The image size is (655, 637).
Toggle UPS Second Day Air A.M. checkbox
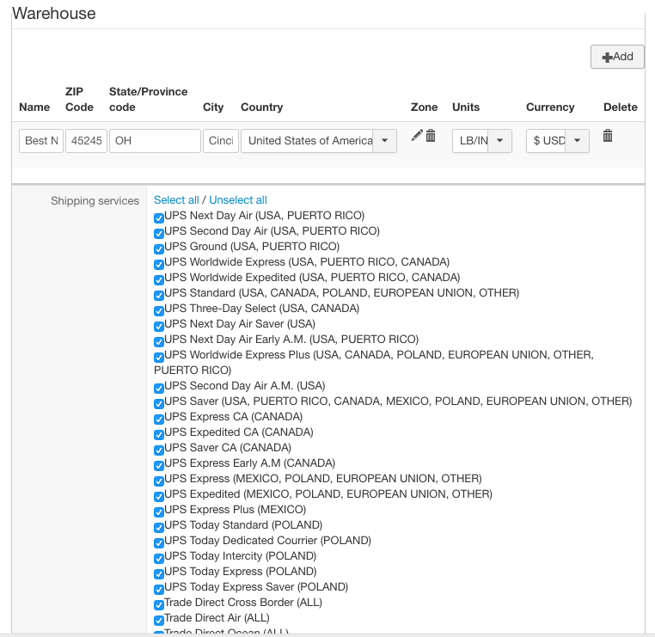(159, 388)
